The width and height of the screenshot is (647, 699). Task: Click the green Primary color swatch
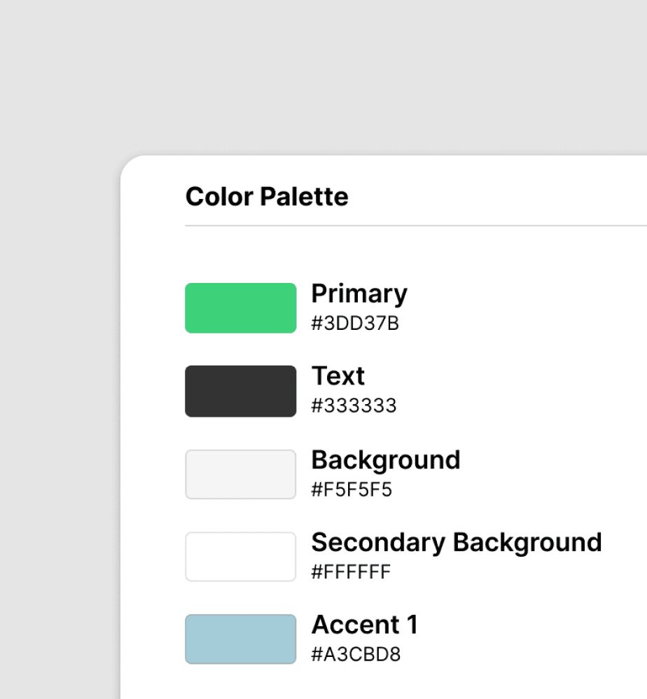[x=240, y=308]
